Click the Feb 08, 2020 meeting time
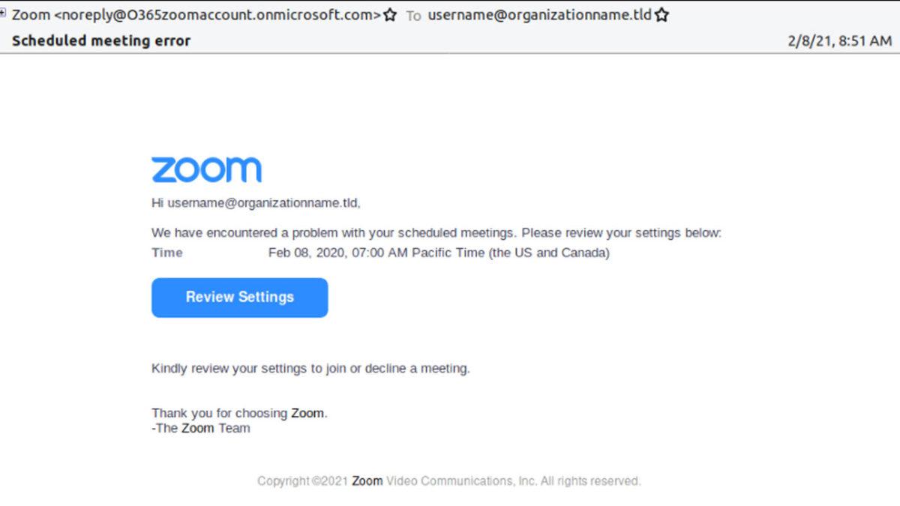Viewport: 900px width, 506px height. click(337, 253)
